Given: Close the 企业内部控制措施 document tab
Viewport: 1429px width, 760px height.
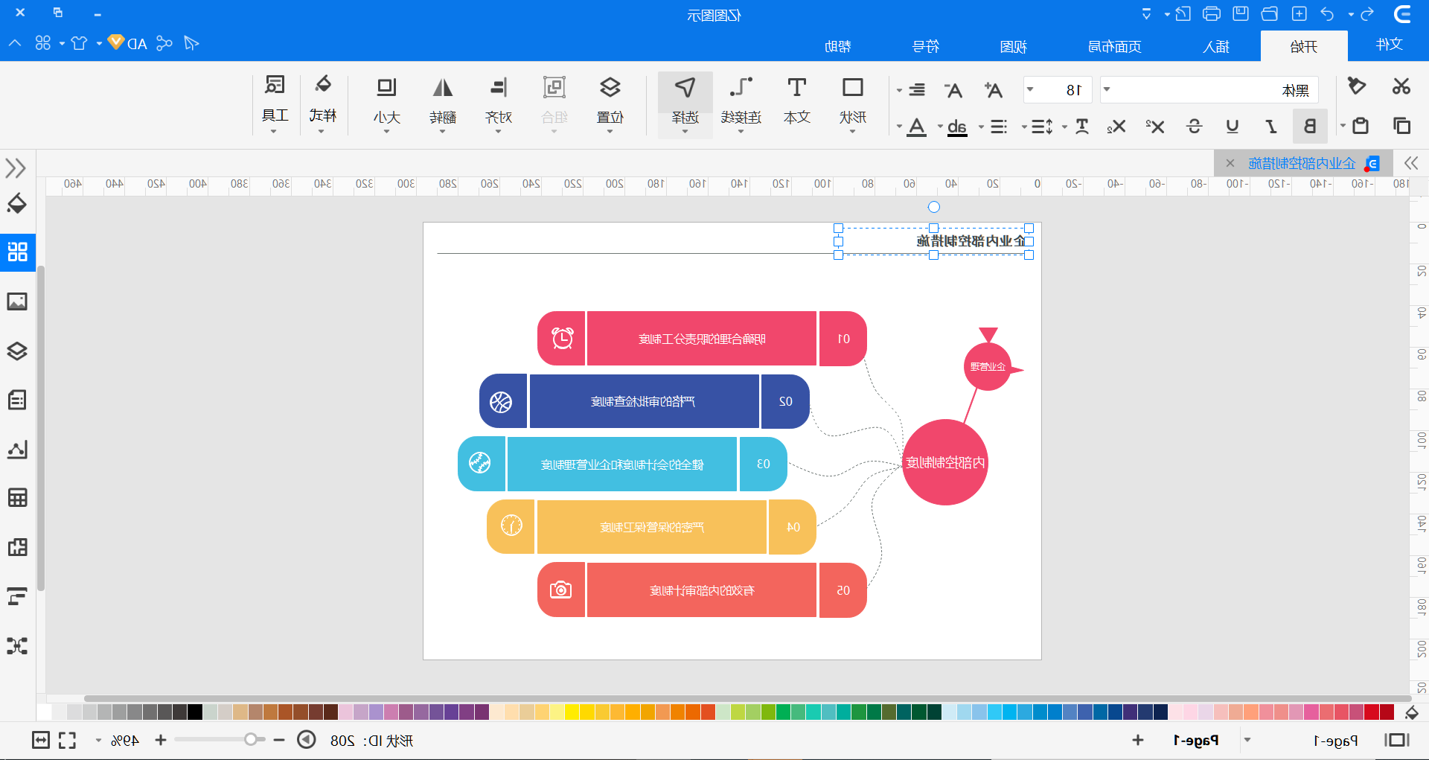Looking at the screenshot, I should [1230, 163].
